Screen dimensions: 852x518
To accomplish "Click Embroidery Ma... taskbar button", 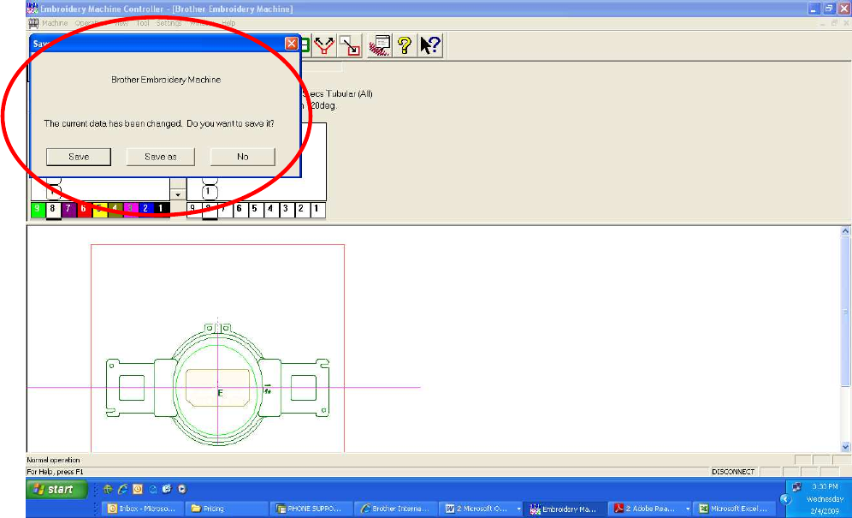I will pos(565,509).
